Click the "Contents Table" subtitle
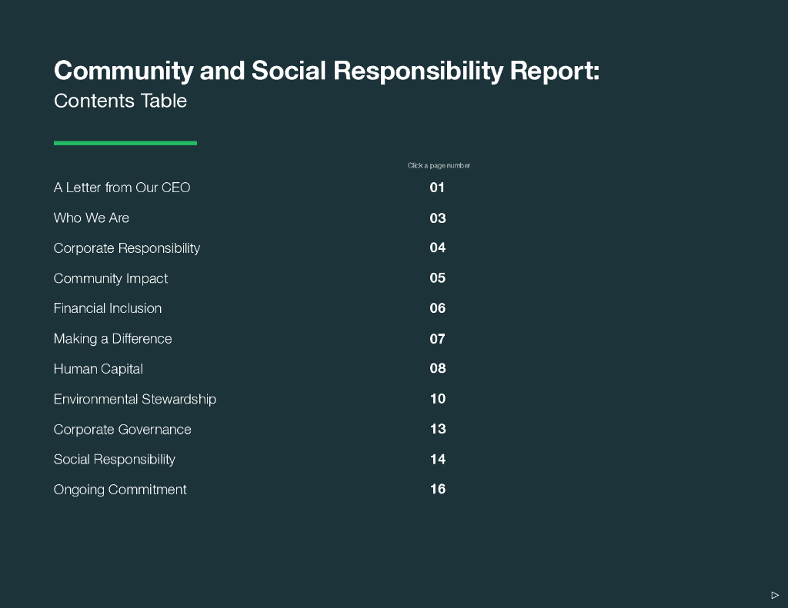The height and width of the screenshot is (608, 788). pos(120,101)
